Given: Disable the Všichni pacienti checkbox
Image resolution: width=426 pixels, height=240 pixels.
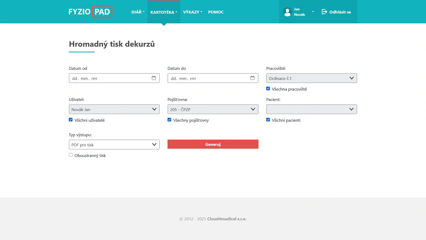Looking at the screenshot, I should click(x=268, y=120).
